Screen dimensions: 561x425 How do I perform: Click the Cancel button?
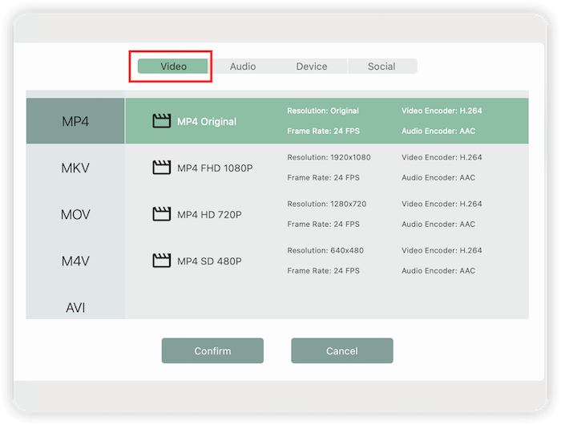(x=341, y=351)
